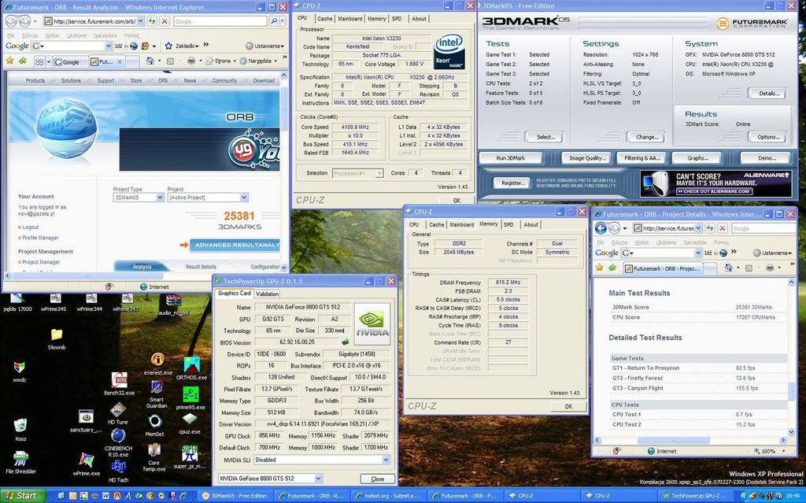
Task: Click the Alienware advertisement banner
Action: pos(716,183)
